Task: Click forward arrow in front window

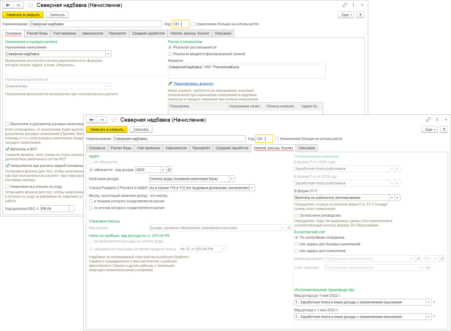Action: click(x=102, y=120)
